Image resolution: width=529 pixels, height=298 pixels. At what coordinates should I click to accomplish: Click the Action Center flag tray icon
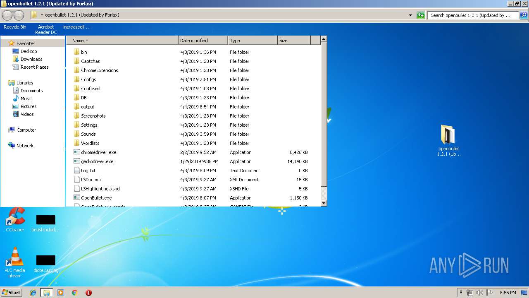pyautogui.click(x=490, y=293)
